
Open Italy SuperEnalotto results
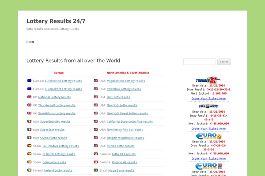(x=55, y=121)
